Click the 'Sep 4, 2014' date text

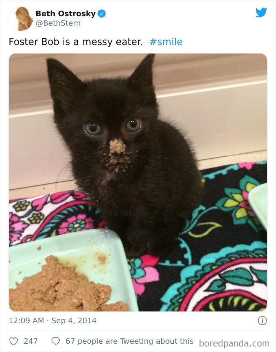pos(74,320)
